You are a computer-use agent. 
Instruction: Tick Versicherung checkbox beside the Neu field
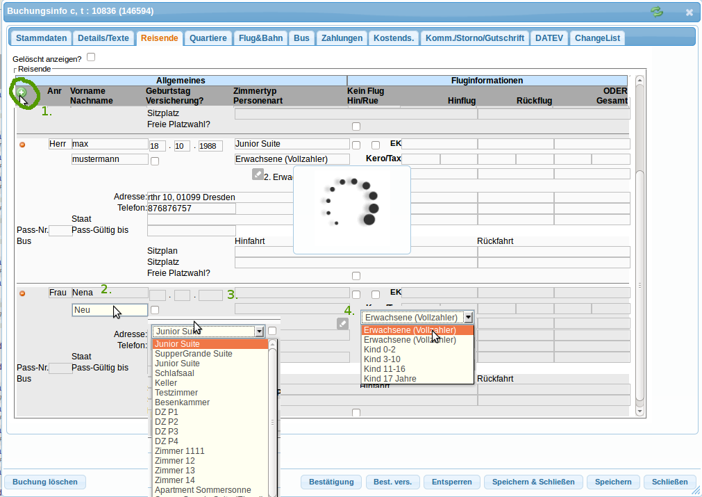[x=155, y=310]
